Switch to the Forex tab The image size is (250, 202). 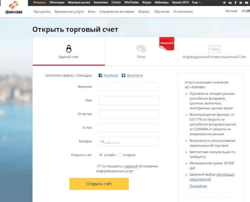point(141,51)
